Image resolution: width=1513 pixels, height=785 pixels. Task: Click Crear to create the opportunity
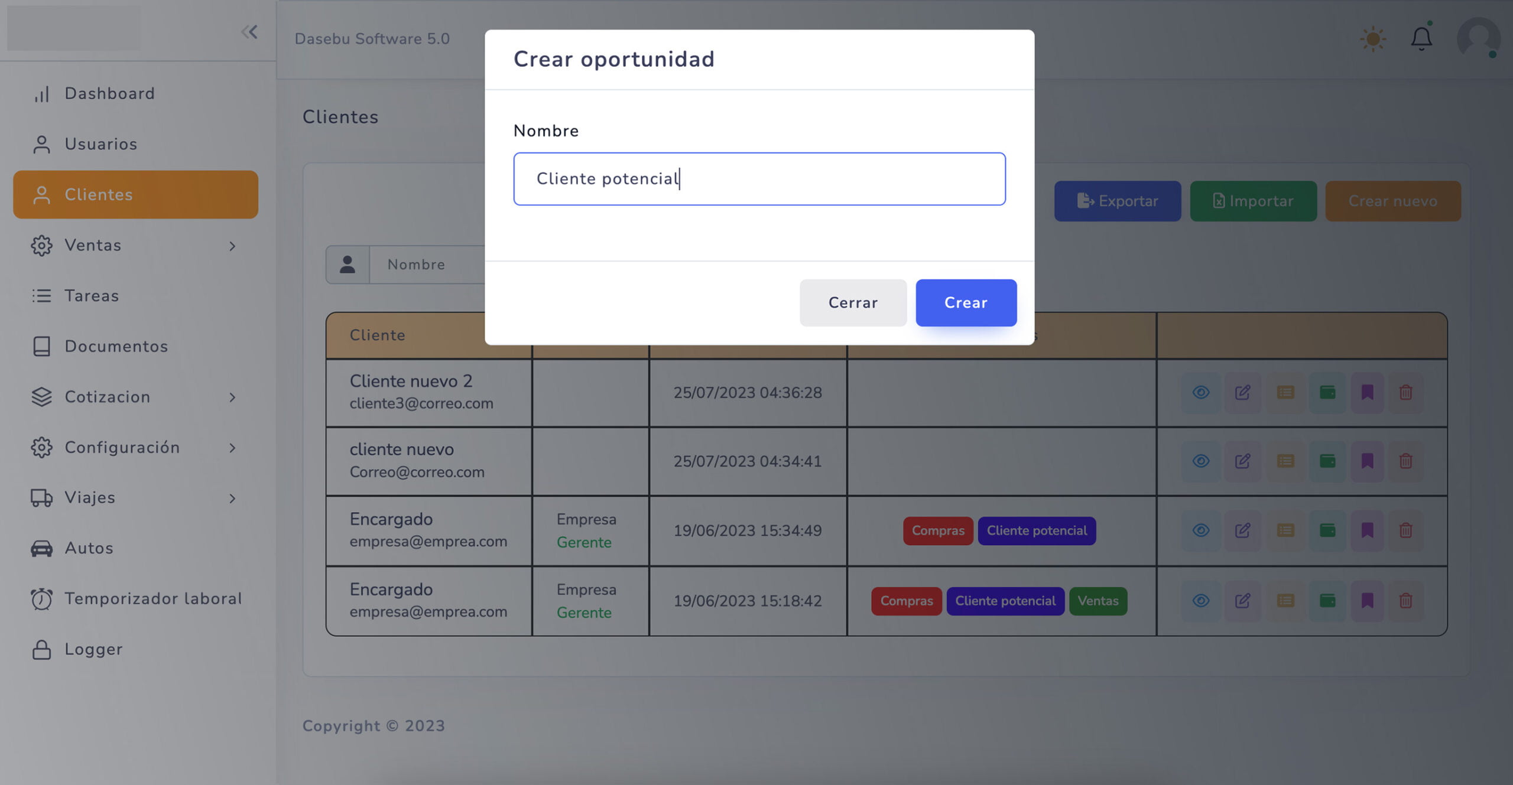(x=966, y=302)
